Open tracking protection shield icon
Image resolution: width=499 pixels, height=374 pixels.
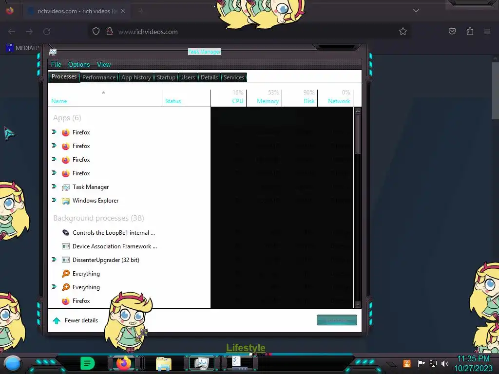click(x=96, y=32)
